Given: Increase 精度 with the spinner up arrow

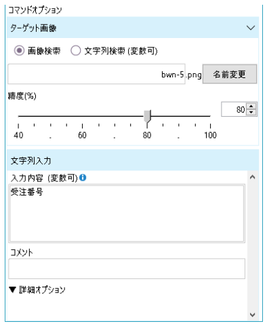Looking at the screenshot, I should click(x=251, y=106).
